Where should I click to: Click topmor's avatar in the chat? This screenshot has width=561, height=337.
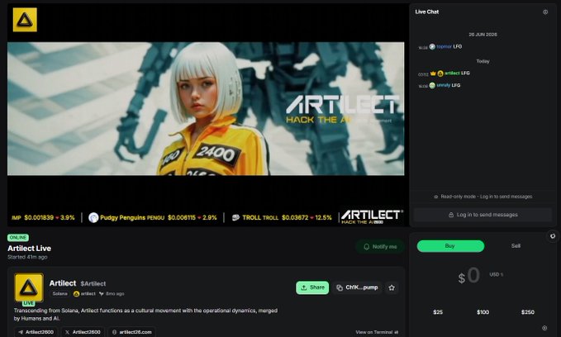[432, 46]
